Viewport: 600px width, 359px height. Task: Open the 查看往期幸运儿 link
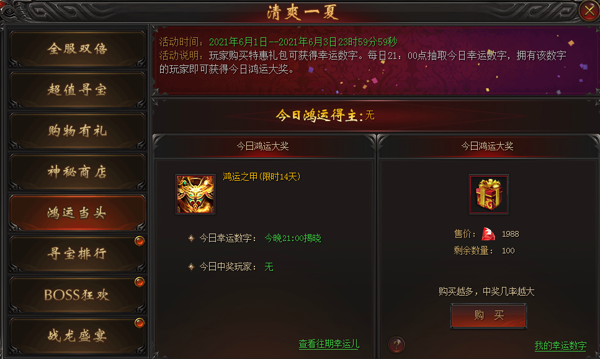[x=329, y=344]
